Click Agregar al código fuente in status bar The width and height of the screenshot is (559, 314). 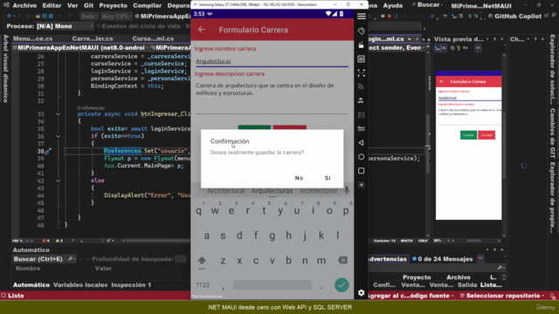410,296
